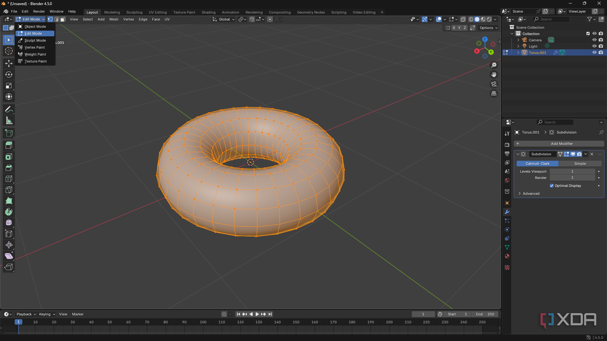Hide Torus.001 in viewport via eye icon
This screenshot has width=607, height=341.
coord(594,52)
